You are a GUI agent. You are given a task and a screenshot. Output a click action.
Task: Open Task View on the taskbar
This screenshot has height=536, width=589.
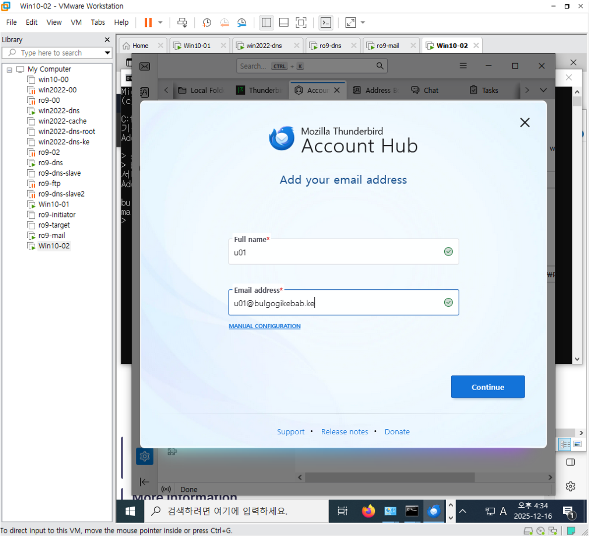tap(342, 511)
